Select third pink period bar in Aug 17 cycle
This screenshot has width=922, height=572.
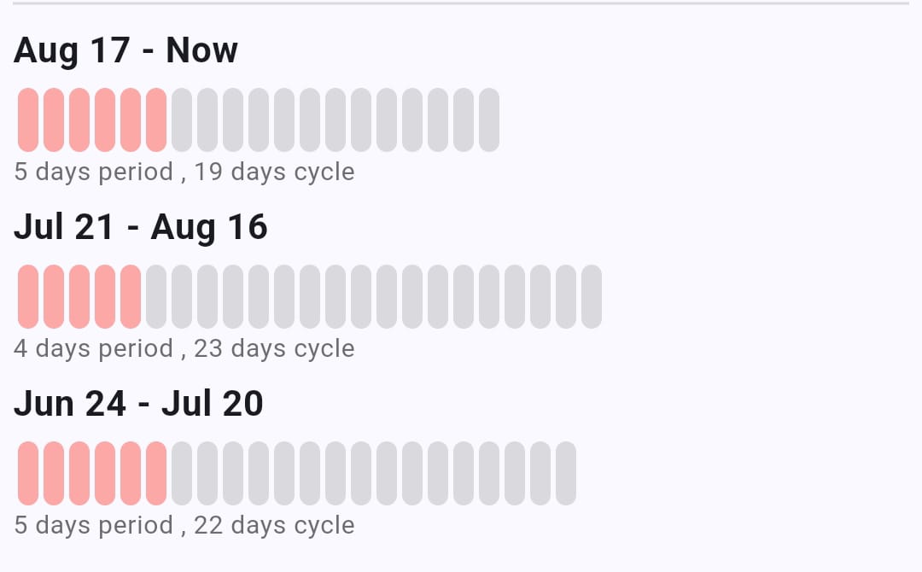click(x=79, y=120)
